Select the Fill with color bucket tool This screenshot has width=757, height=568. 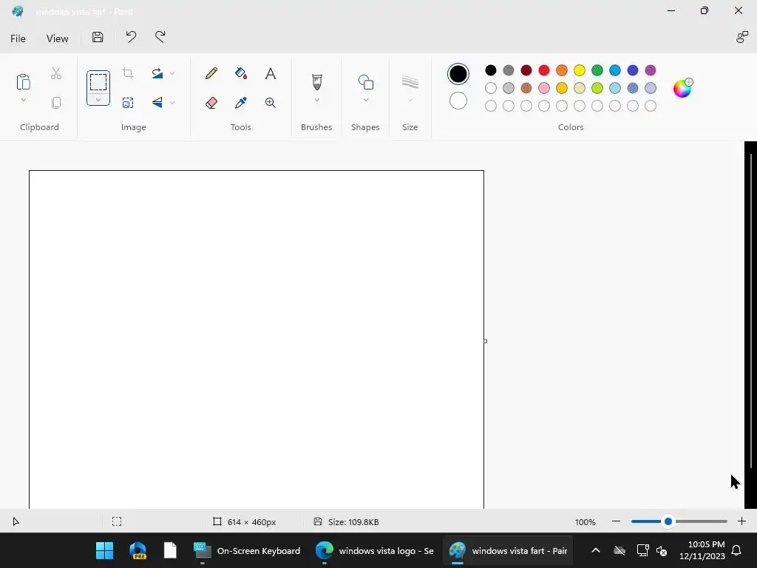(x=241, y=73)
